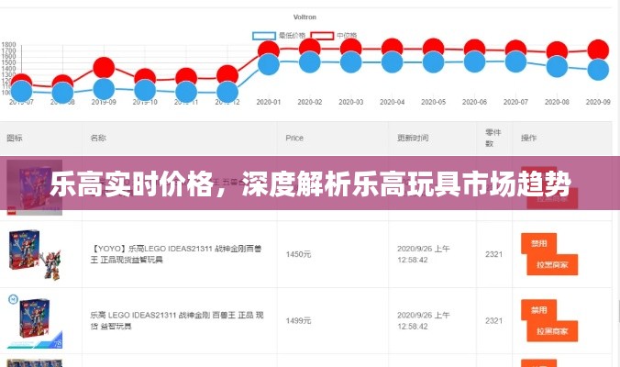The width and height of the screenshot is (620, 367).
Task: Click the update time in the 1499元 row
Action: coord(424,321)
